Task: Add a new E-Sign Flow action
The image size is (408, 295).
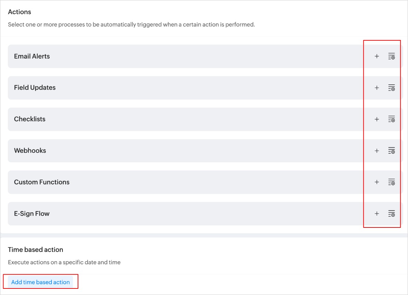Action: (377, 214)
